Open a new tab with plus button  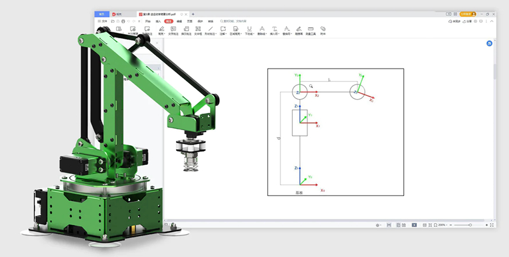click(x=193, y=13)
